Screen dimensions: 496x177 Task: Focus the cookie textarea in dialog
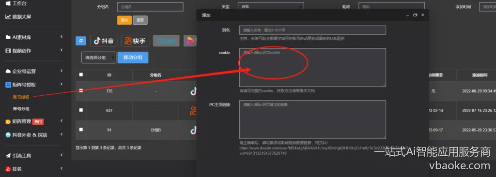[x=312, y=67]
